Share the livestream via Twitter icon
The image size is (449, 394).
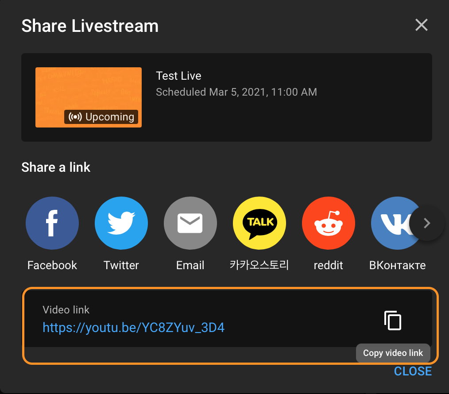pyautogui.click(x=121, y=223)
